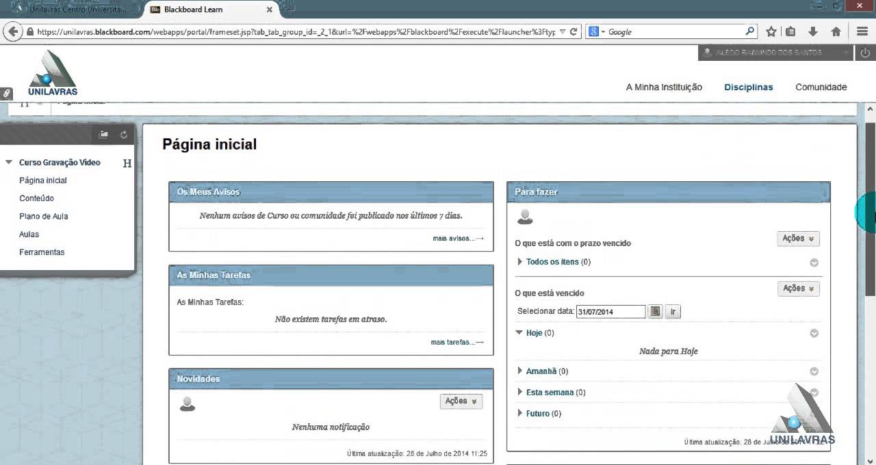Screen dimensions: 876x465
Task: Click the Selecionar data field
Action: point(611,311)
